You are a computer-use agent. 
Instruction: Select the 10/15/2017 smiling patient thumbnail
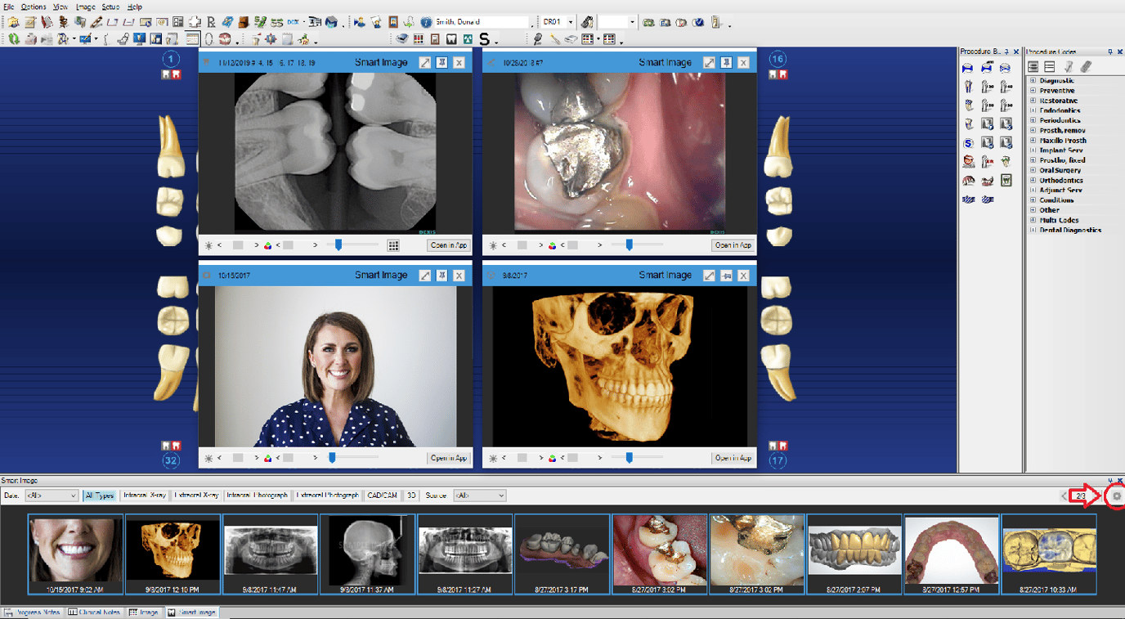(x=75, y=554)
